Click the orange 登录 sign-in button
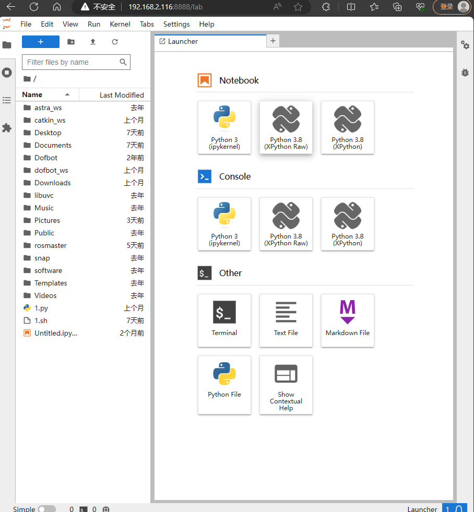This screenshot has width=474, height=512. 452,7
